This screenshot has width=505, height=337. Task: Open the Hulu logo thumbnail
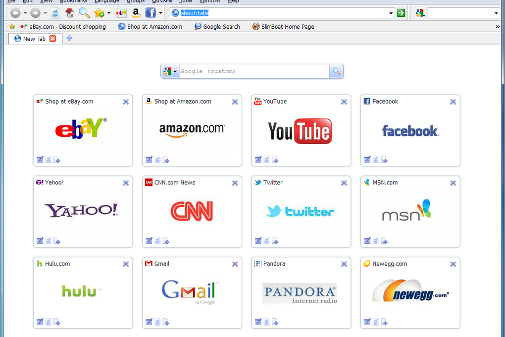tap(82, 291)
